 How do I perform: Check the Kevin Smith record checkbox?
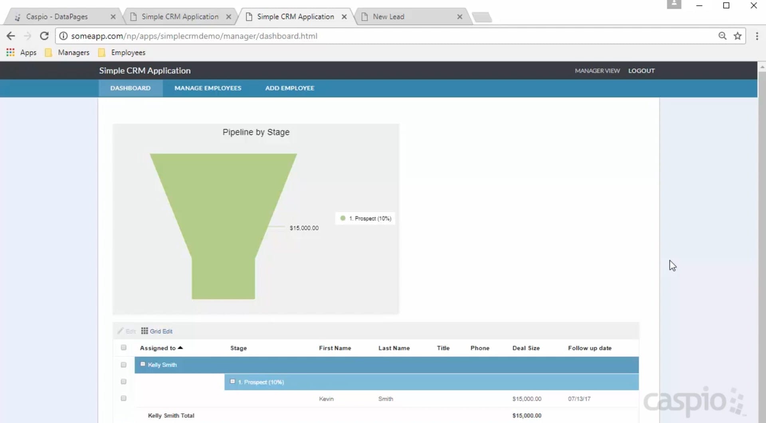click(x=124, y=398)
